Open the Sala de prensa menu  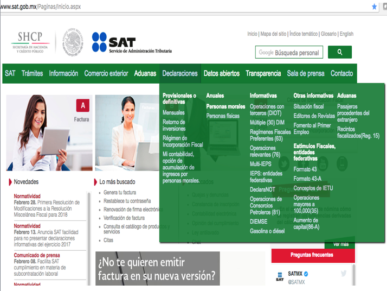point(306,73)
